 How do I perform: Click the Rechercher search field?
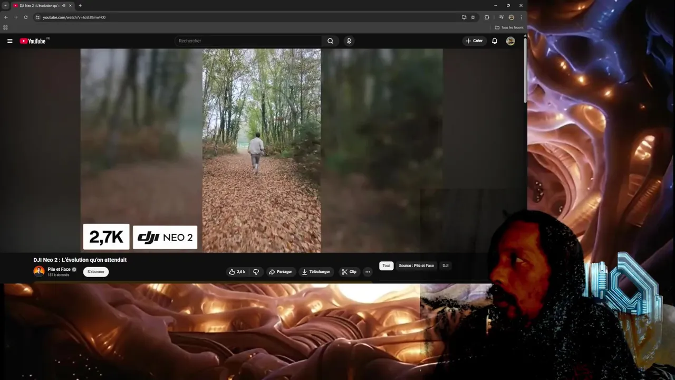pyautogui.click(x=248, y=41)
